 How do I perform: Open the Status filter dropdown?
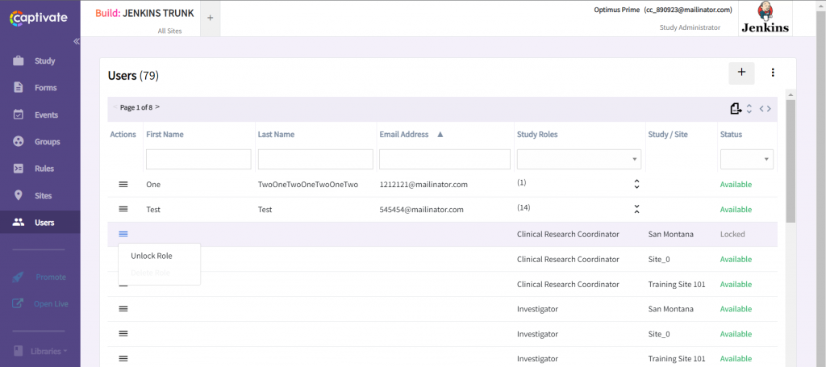coord(746,159)
